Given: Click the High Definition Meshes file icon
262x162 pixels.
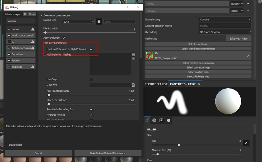Looking at the screenshot, I should 133,55.
